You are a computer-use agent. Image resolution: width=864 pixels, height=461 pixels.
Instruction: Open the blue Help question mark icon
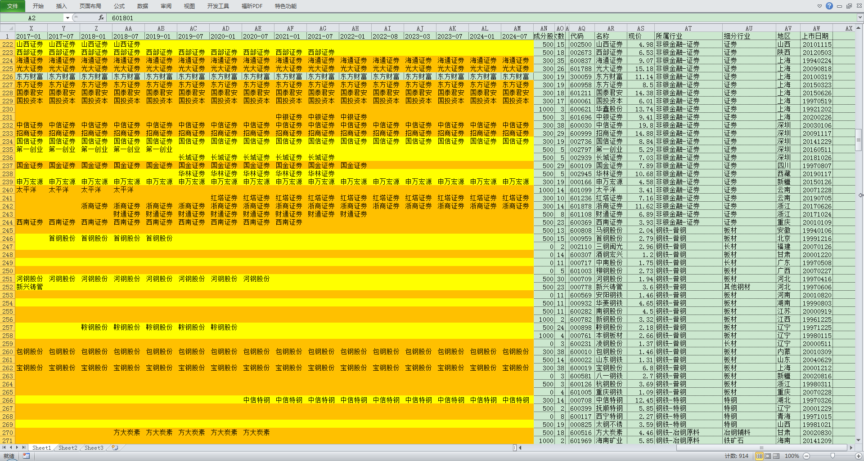tap(829, 6)
